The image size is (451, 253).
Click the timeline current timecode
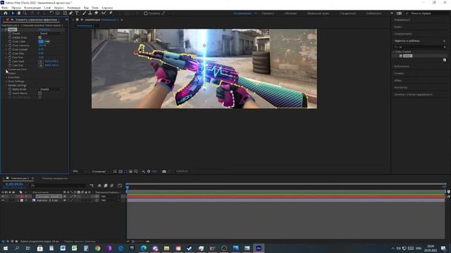point(14,184)
